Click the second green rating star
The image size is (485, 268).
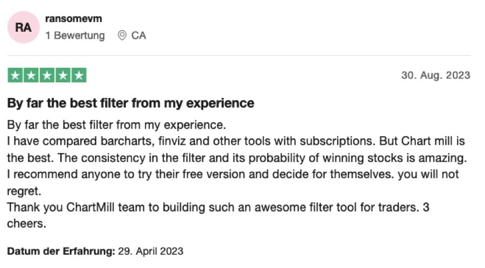[x=31, y=75]
